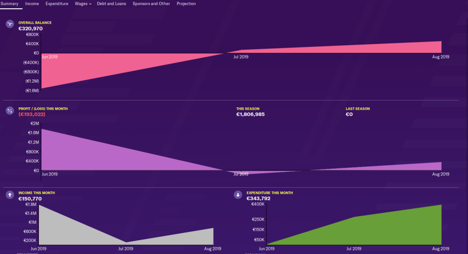468x254 pixels.
Task: Click the Income This Month heading
Action: [x=36, y=193]
